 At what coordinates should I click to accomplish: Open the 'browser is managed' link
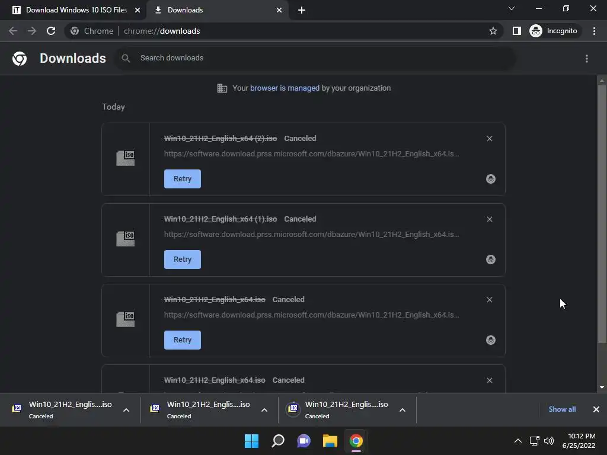(x=285, y=88)
